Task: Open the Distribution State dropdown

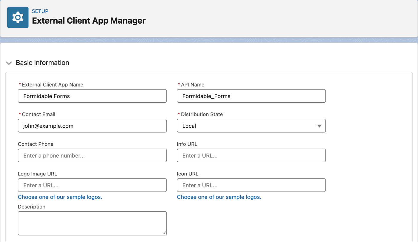Action: tap(251, 126)
